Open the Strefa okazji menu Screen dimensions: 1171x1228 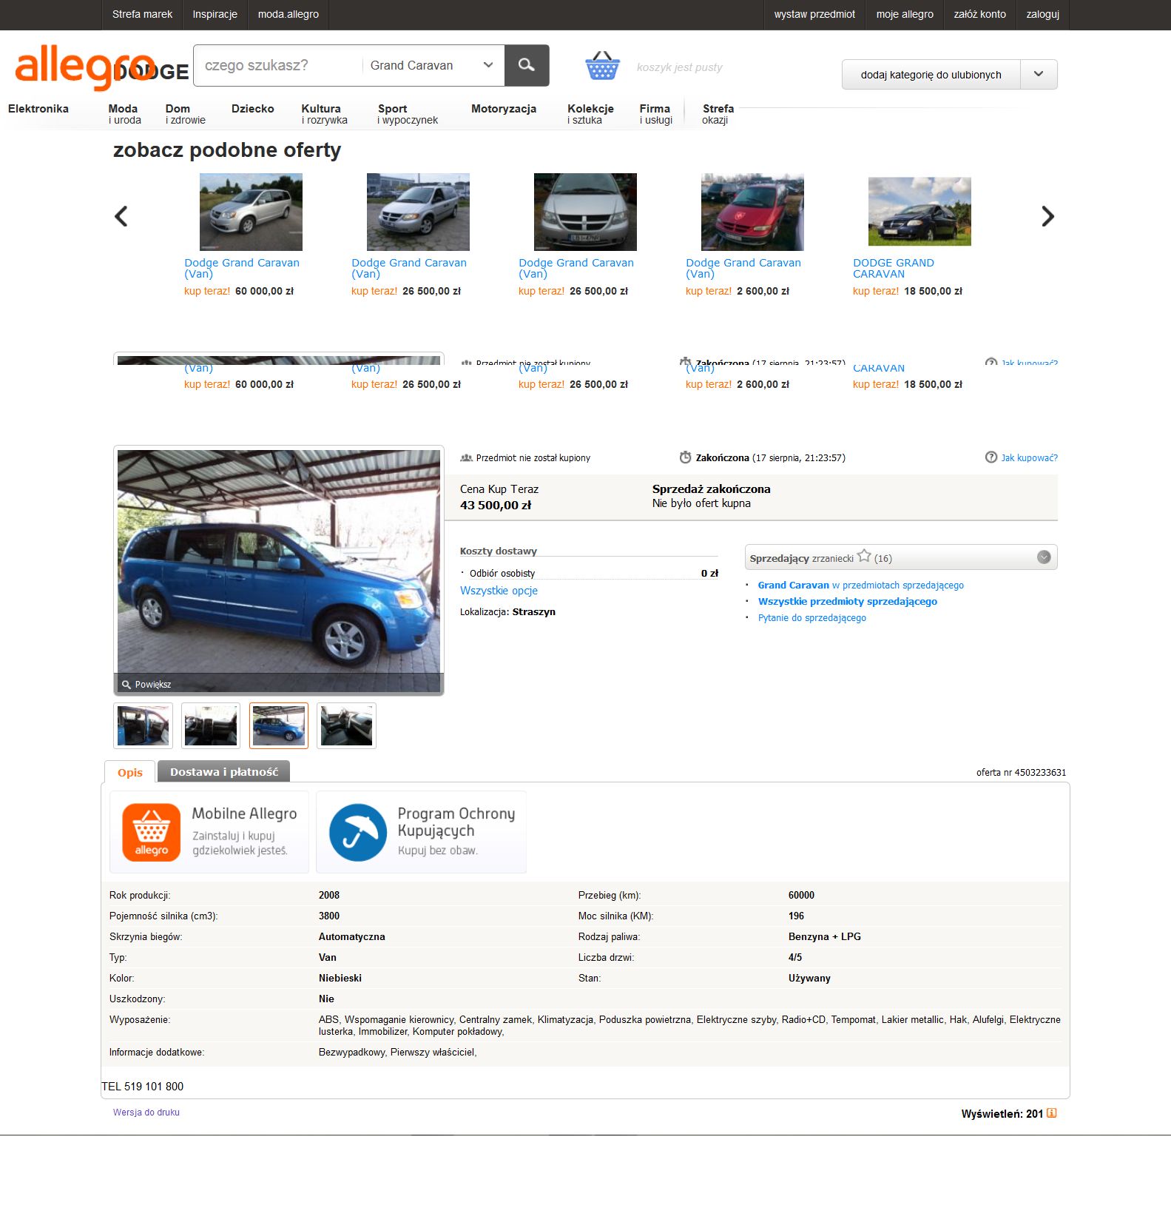coord(718,114)
